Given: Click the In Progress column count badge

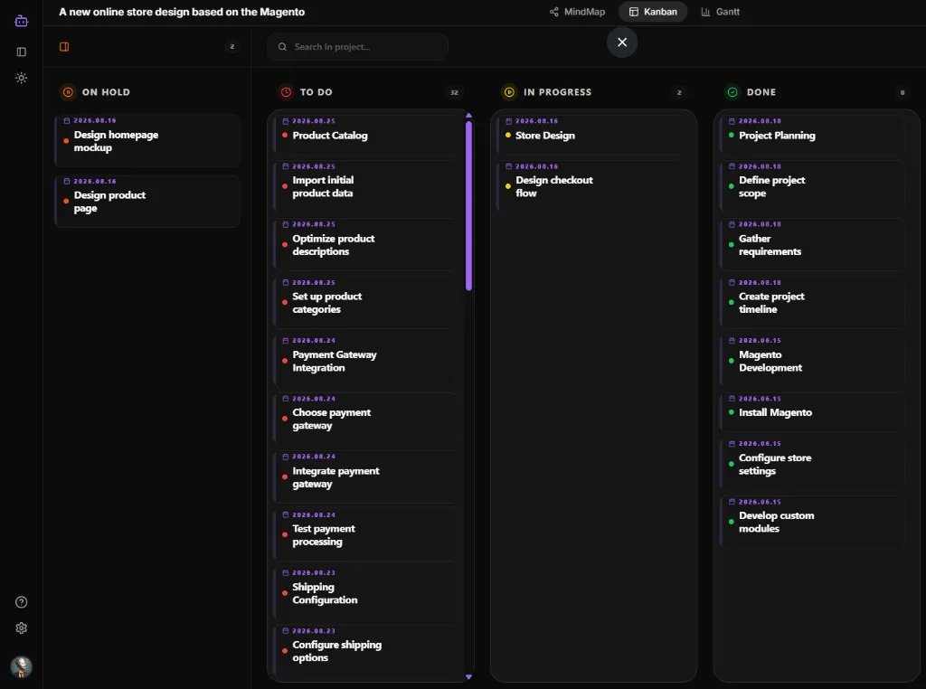Looking at the screenshot, I should click(679, 92).
